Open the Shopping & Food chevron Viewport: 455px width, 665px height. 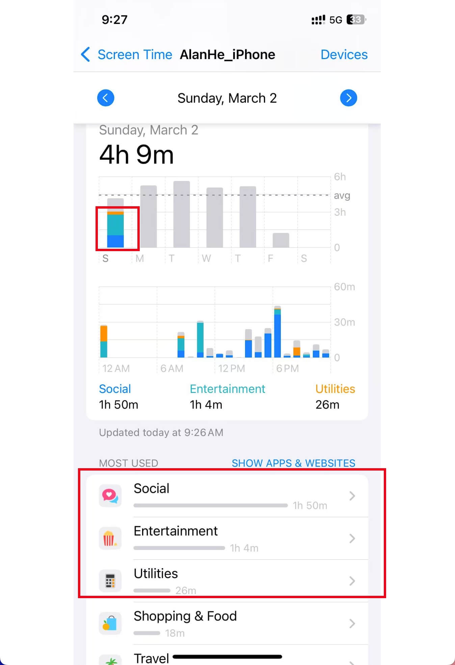coord(352,623)
